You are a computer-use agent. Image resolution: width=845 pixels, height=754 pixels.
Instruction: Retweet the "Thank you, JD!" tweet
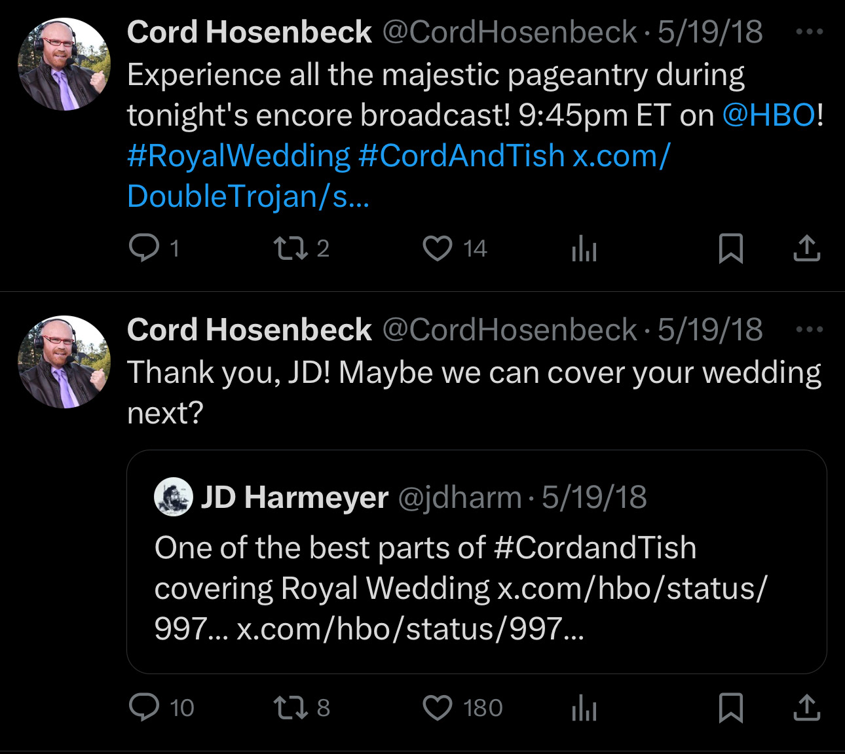[290, 708]
